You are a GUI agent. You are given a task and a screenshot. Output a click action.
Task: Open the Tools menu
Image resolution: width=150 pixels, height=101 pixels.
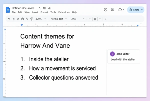click(53, 12)
